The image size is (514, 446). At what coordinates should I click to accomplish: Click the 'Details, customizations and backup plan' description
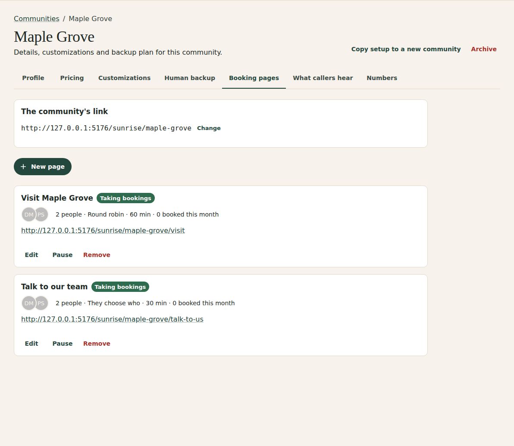click(x=118, y=53)
